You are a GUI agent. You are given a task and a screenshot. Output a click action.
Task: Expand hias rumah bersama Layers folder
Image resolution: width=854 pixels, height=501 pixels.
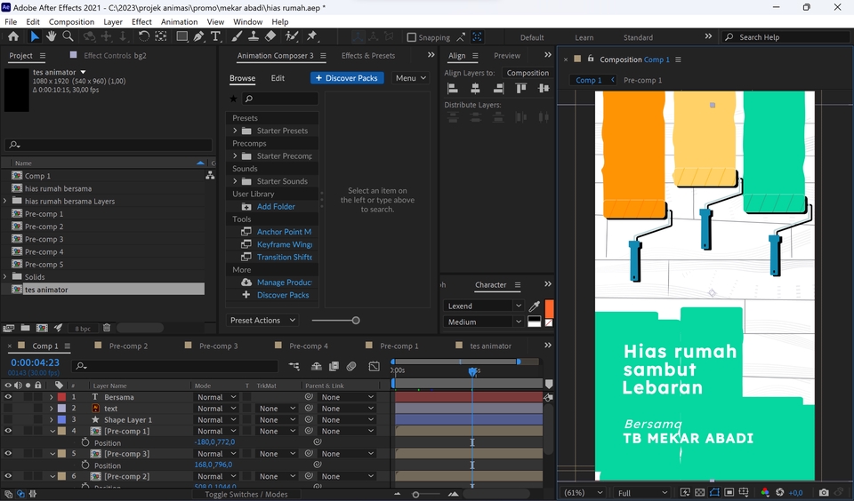(x=5, y=201)
